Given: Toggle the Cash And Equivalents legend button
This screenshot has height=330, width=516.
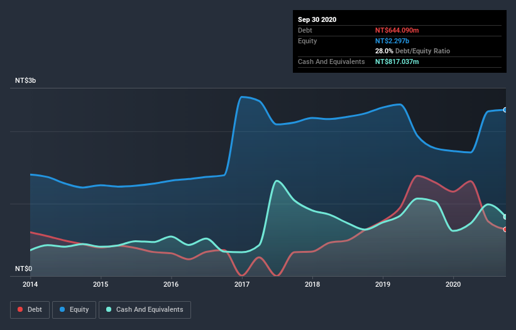Looking at the screenshot, I should (145, 310).
